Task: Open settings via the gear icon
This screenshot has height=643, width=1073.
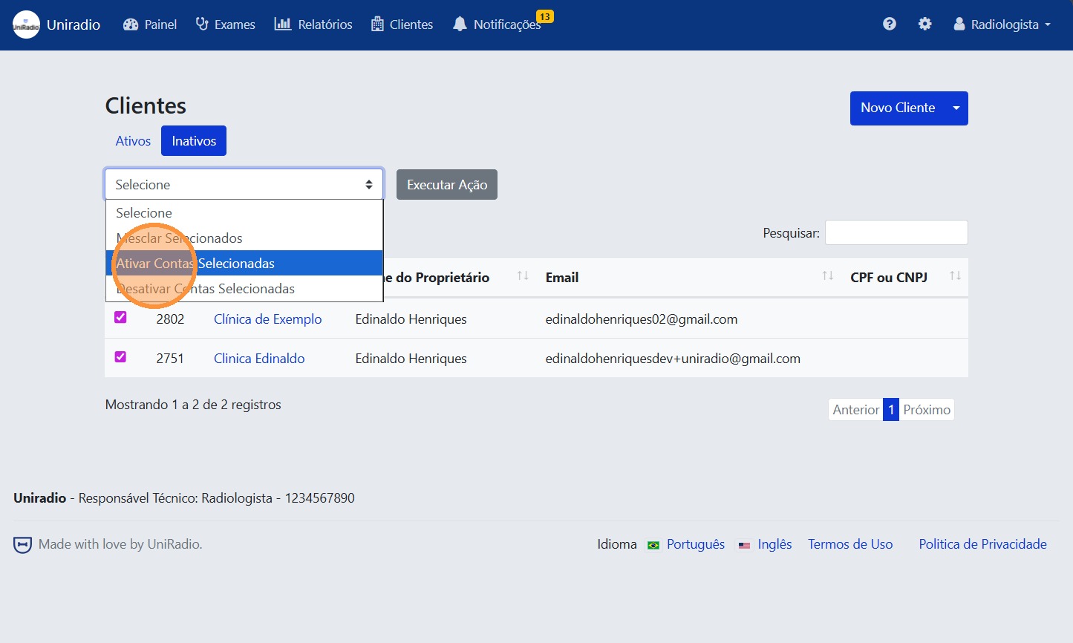Action: point(924,25)
